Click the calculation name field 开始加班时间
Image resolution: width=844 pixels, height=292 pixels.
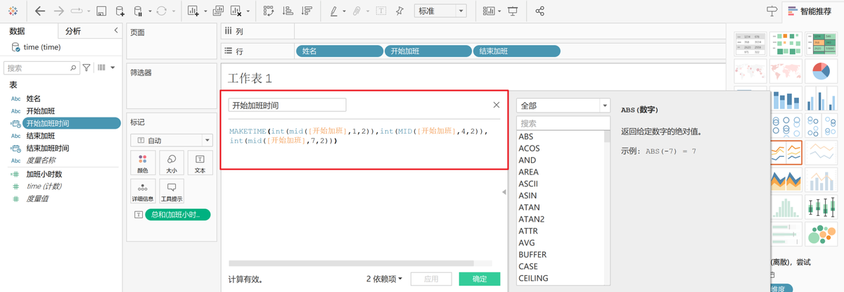click(287, 105)
